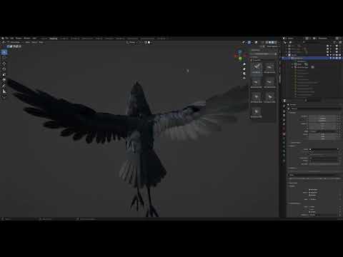Open the Blender logo menu
343x257 pixels.
[x=2, y=39]
